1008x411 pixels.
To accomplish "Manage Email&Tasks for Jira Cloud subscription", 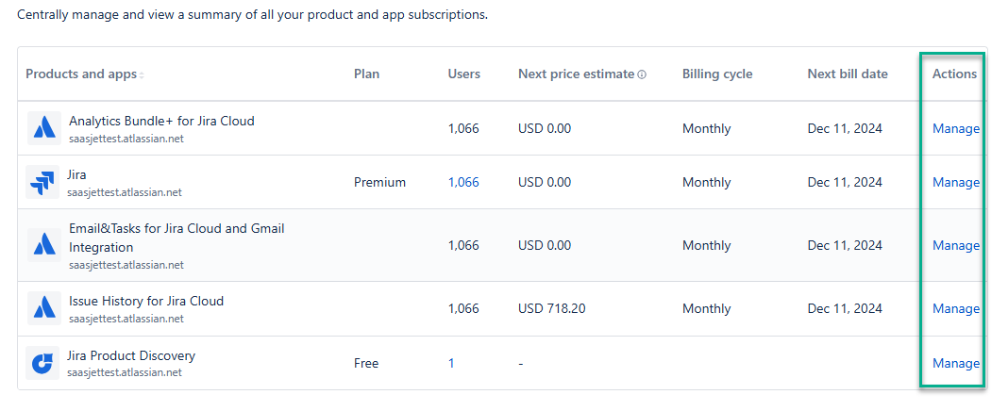I will point(955,245).
